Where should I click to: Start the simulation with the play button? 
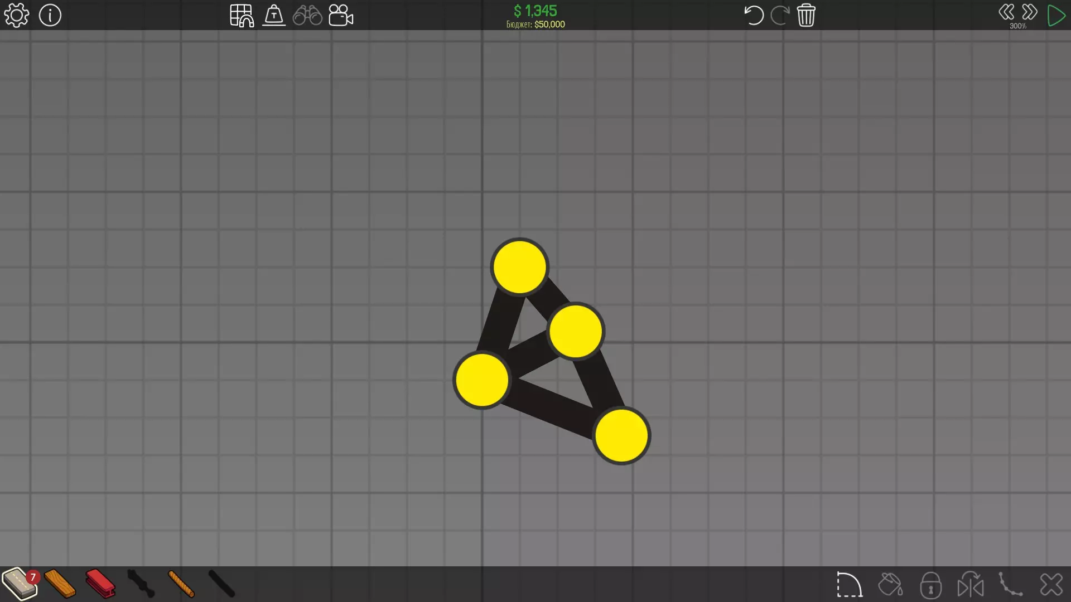pyautogui.click(x=1056, y=15)
